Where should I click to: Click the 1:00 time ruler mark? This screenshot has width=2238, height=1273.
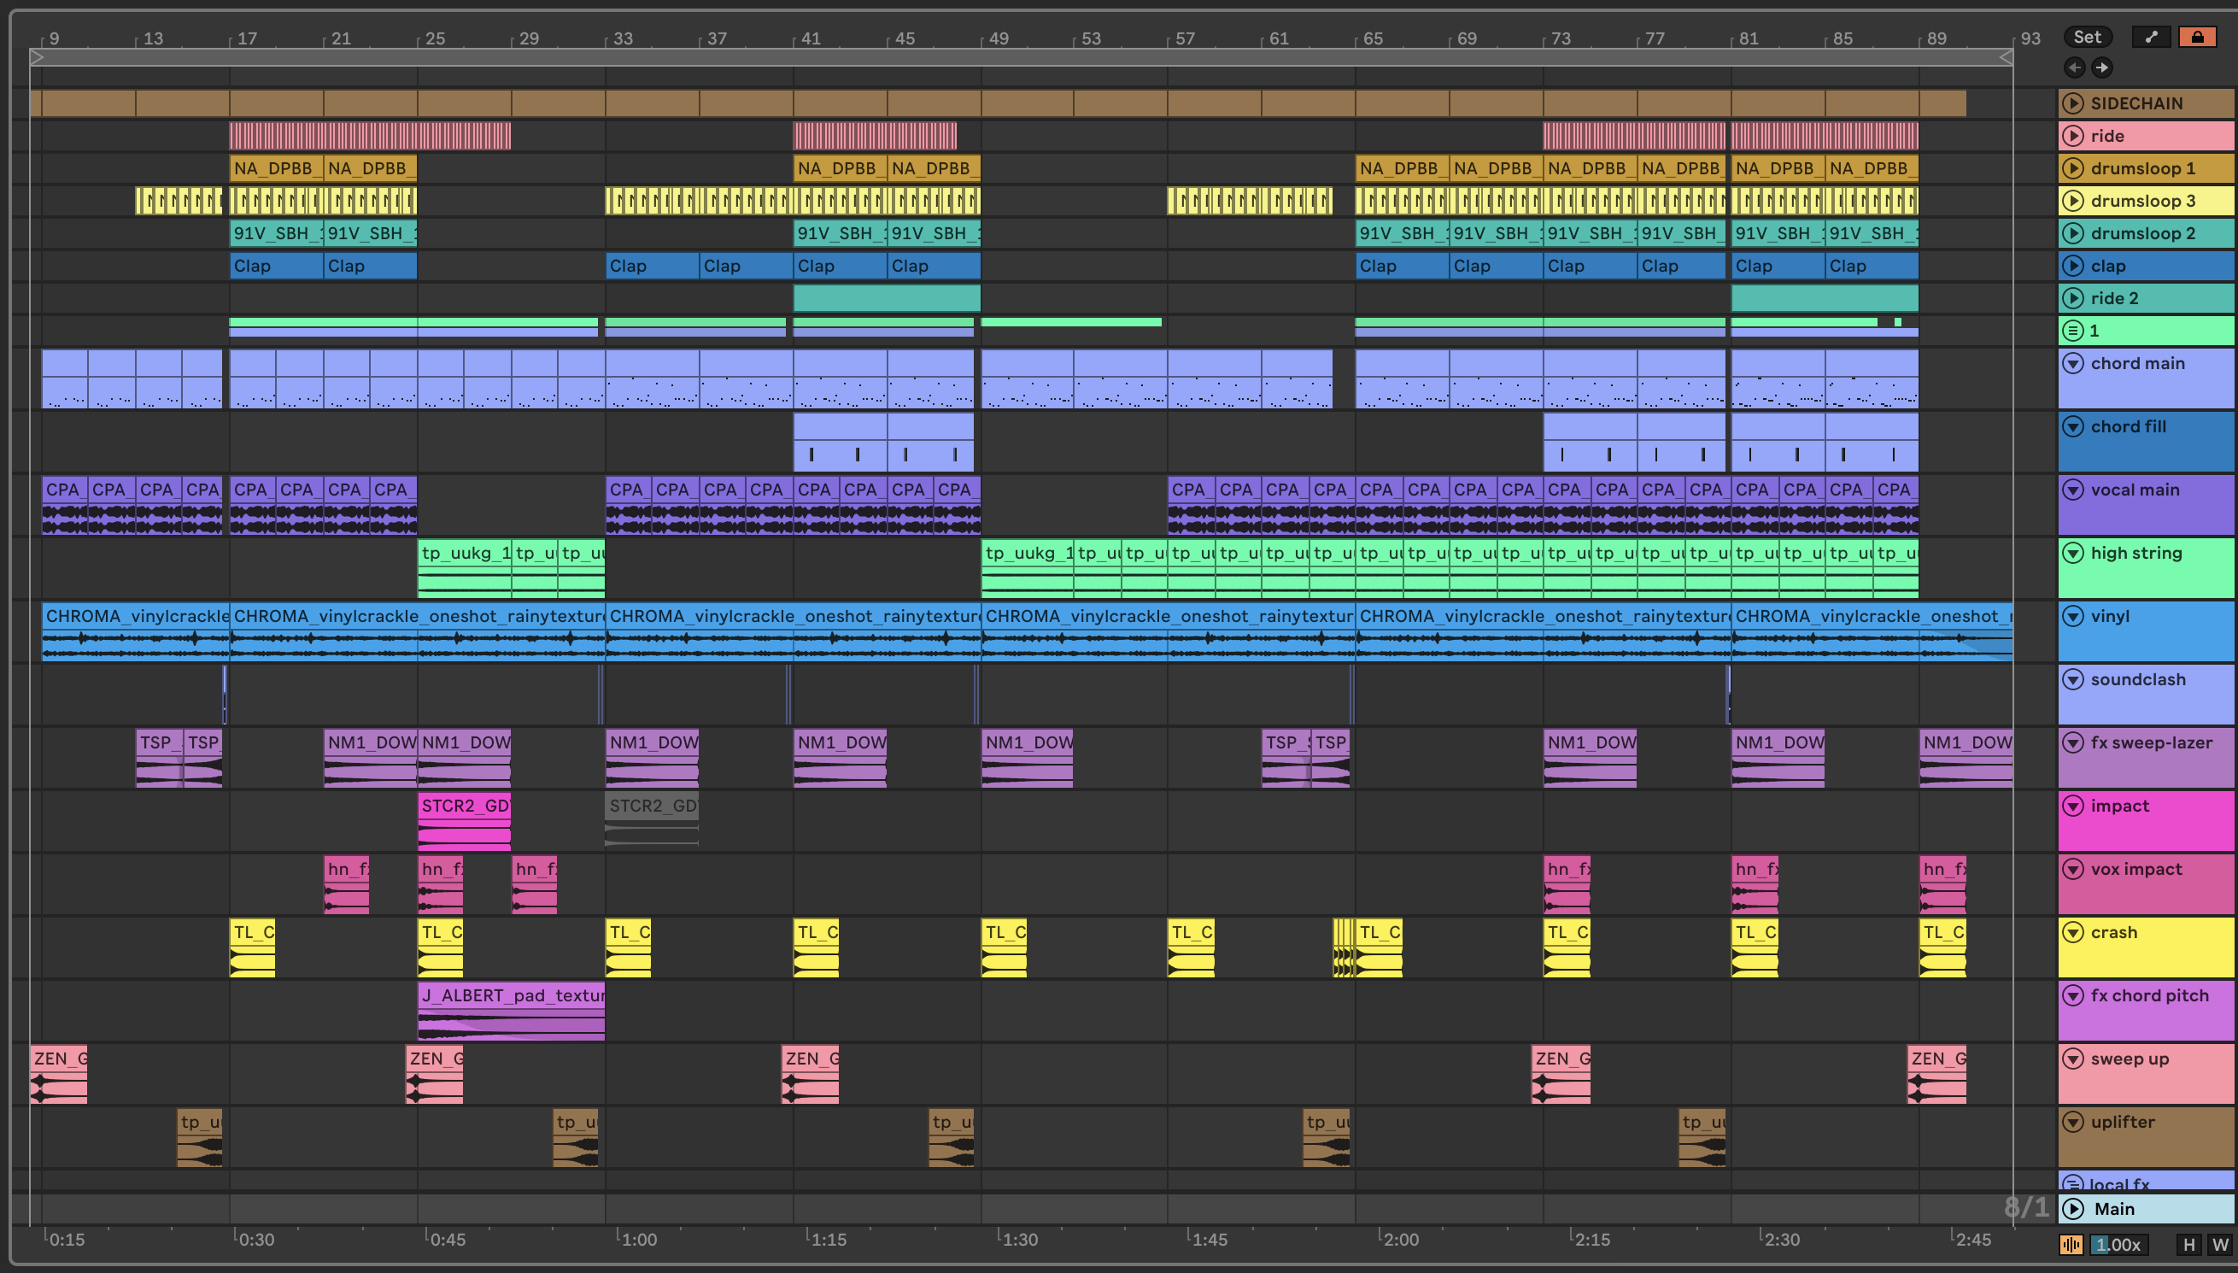pyautogui.click(x=637, y=1239)
